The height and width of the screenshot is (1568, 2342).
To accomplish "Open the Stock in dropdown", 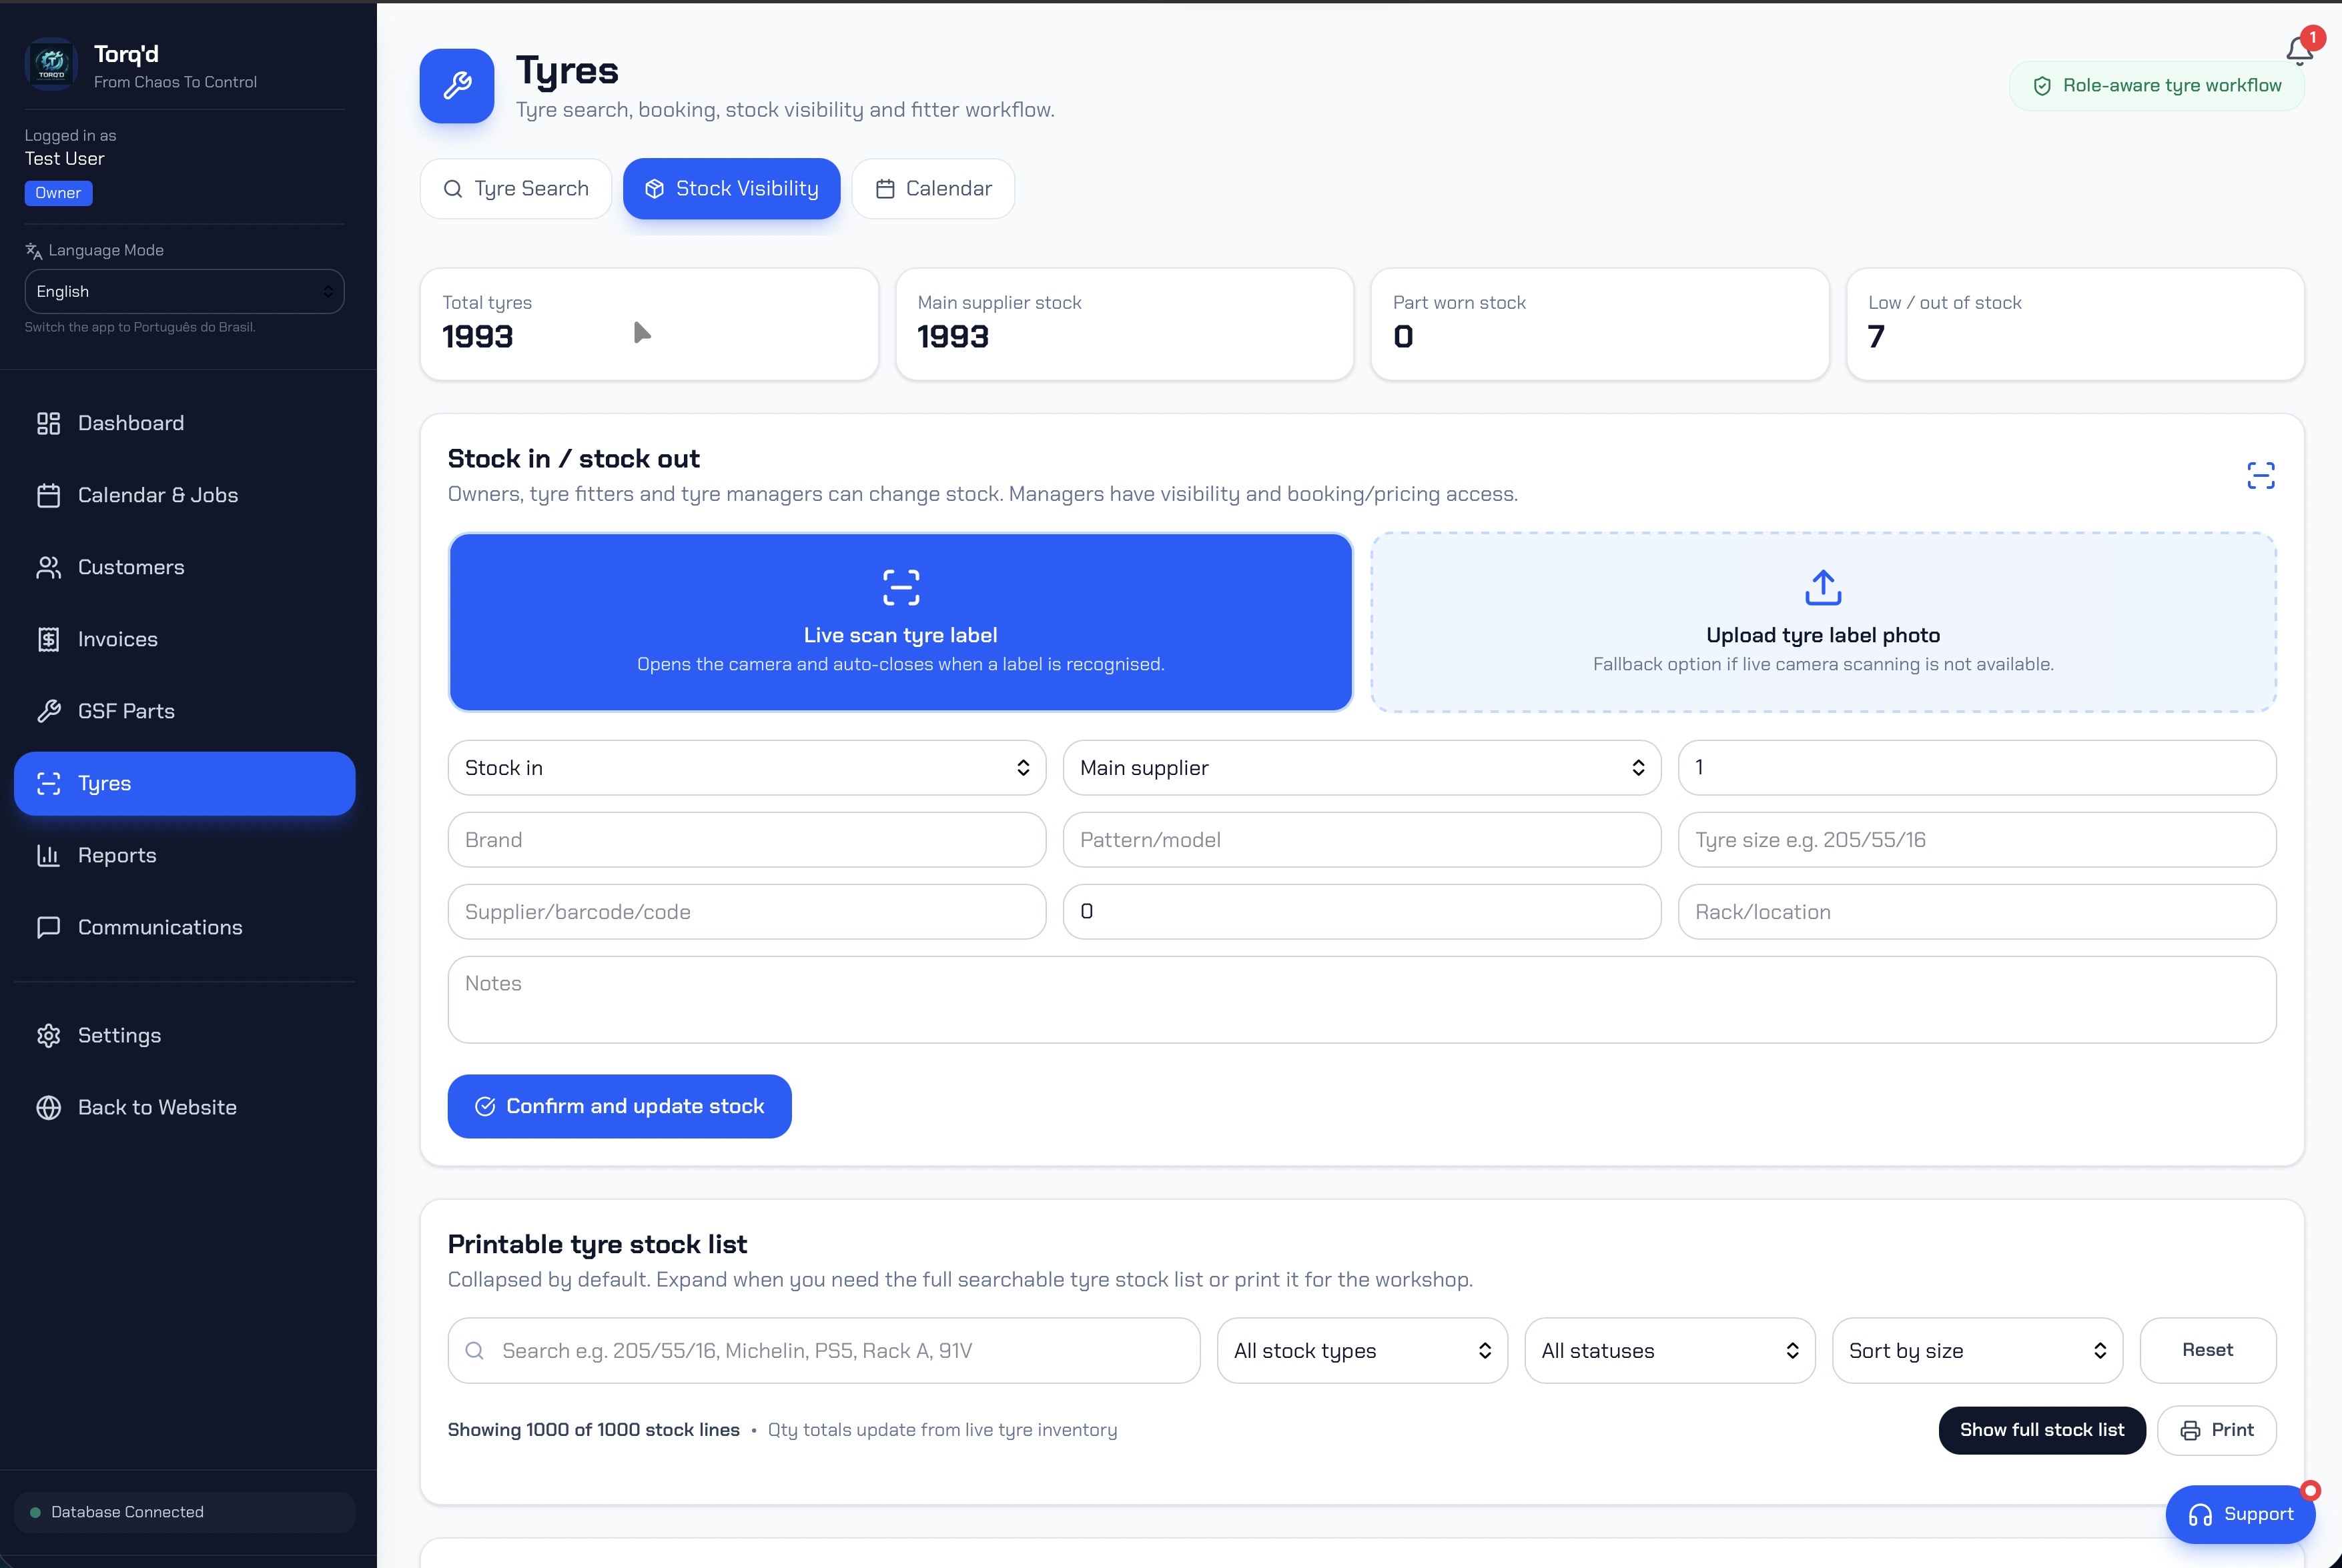I will (747, 768).
